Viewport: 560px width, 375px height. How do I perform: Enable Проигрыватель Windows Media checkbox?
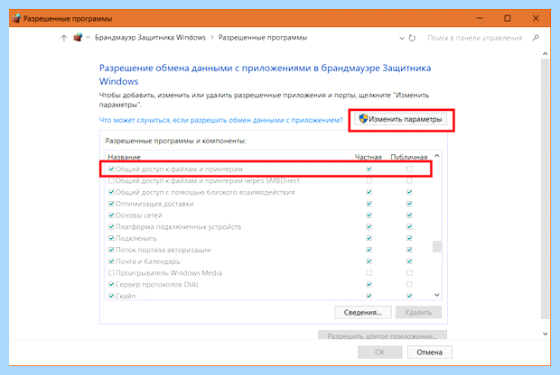pyautogui.click(x=111, y=273)
